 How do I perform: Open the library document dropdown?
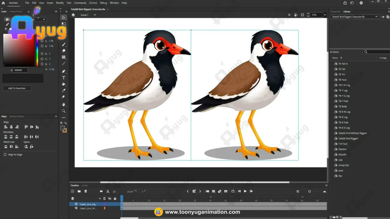pos(354,17)
